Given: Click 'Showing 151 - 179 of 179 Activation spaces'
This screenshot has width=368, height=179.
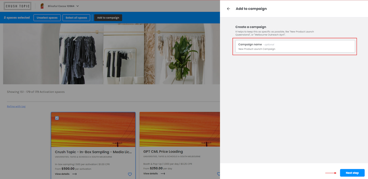Looking at the screenshot, I should 36,92.
